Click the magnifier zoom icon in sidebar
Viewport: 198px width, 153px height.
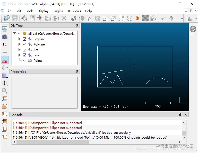coord(5,91)
